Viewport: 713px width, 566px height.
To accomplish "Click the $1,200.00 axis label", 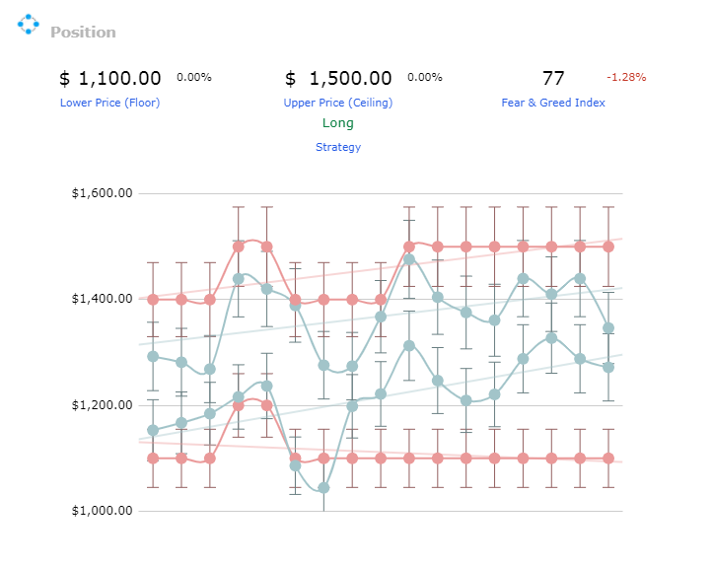I will (103, 405).
